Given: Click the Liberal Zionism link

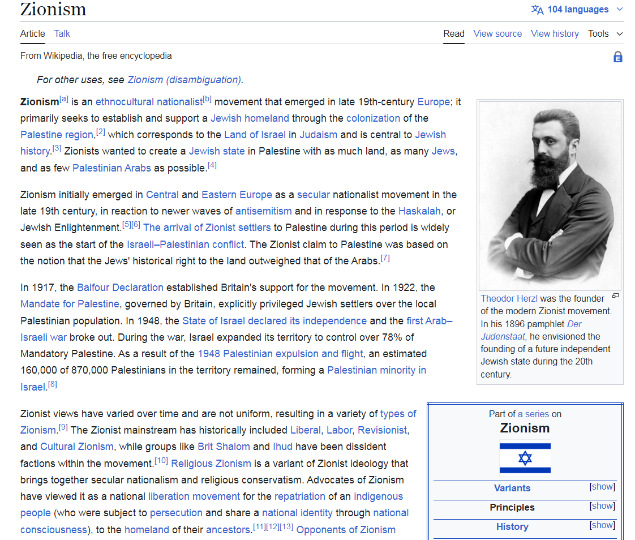Looking at the screenshot, I should 306,430.
